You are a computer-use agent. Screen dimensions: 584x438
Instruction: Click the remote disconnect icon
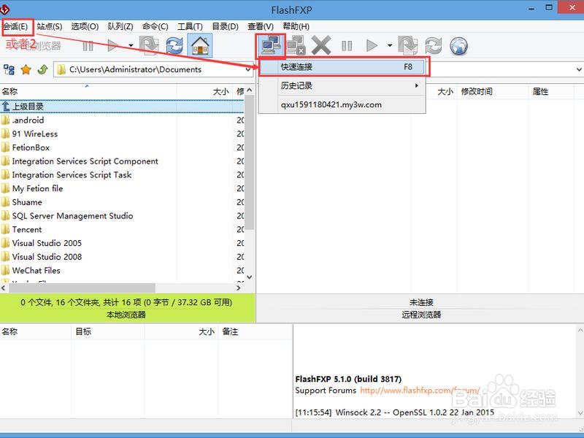[296, 46]
